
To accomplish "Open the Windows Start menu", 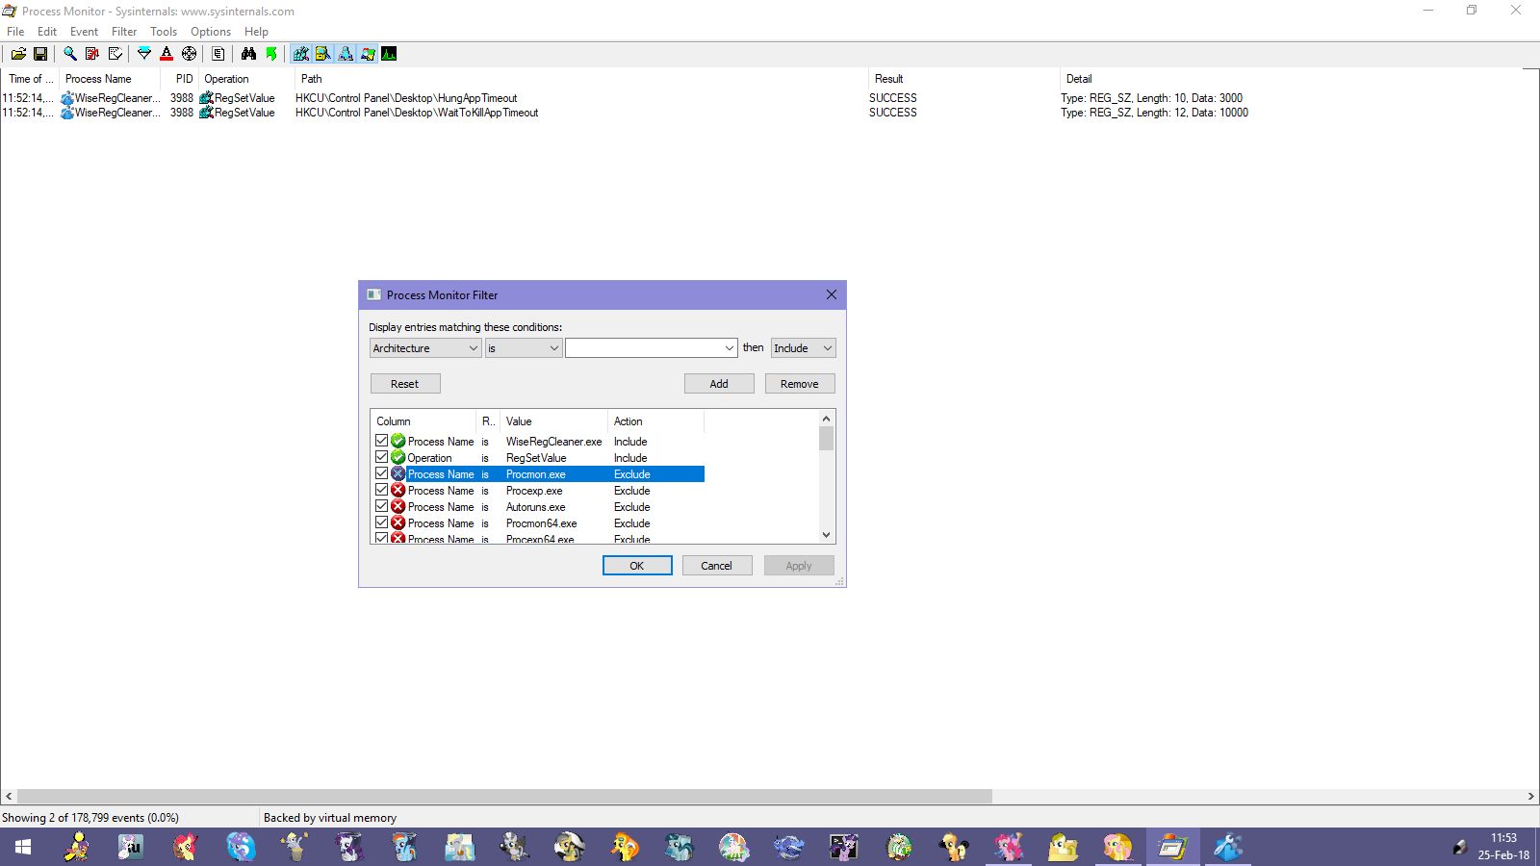I will 23,847.
